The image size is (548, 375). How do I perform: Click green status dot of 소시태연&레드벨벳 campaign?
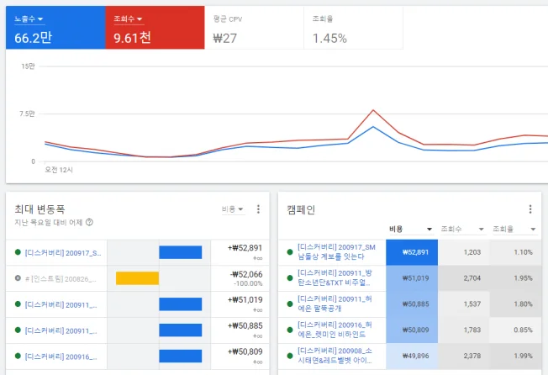[290, 356]
